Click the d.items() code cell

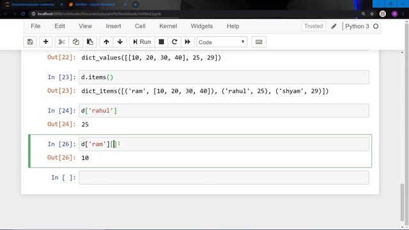tap(224, 77)
